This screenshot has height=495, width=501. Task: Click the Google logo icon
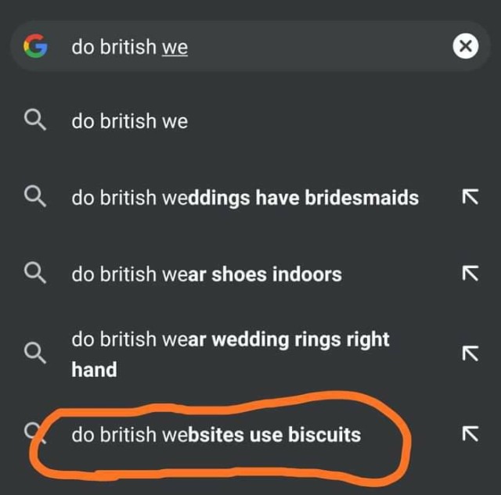35,47
